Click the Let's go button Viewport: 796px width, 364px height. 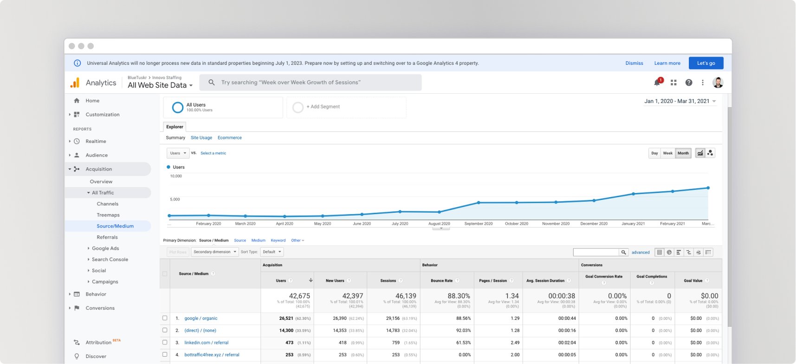click(x=706, y=63)
